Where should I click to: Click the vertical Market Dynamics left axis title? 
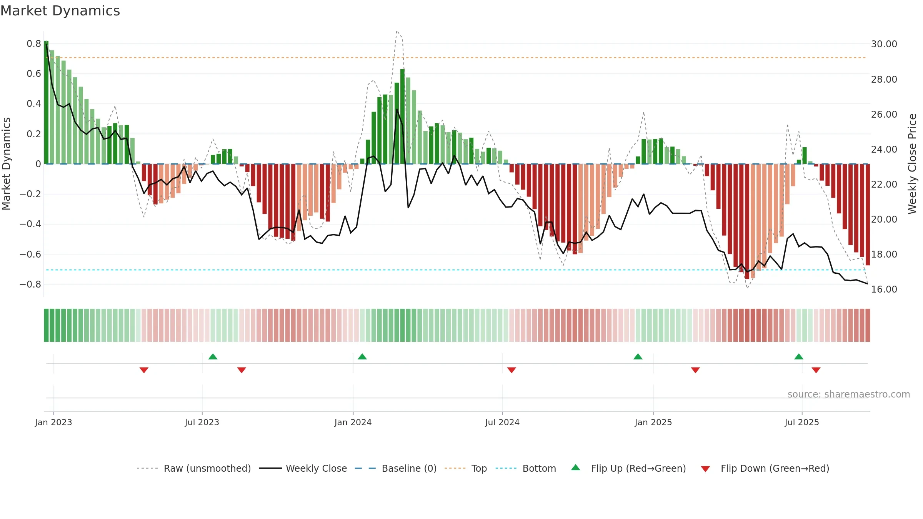pyautogui.click(x=6, y=164)
